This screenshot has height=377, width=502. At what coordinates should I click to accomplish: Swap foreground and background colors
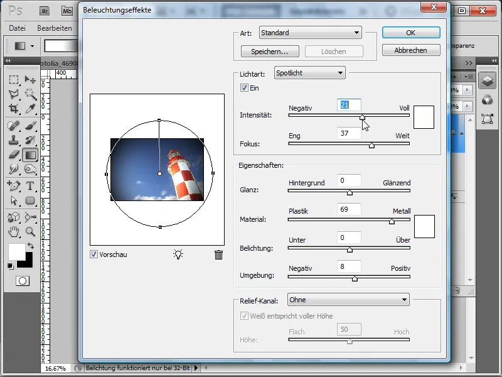point(31,246)
